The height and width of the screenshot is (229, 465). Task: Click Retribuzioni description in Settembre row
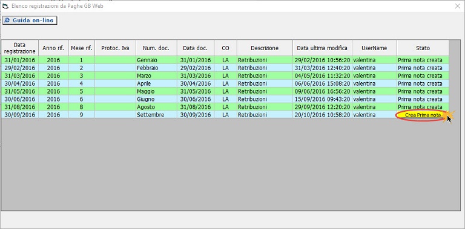coord(265,115)
